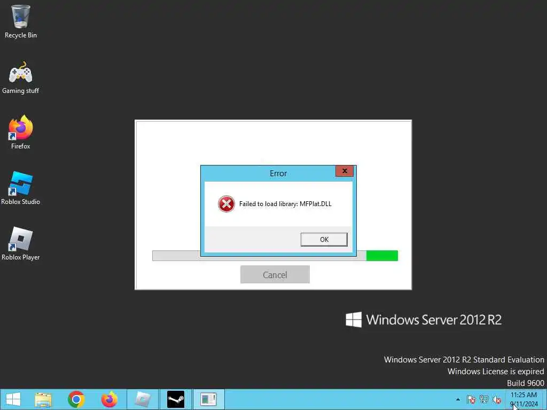Select the Firefox desktop shortcut
This screenshot has width=547, height=410.
point(21,132)
